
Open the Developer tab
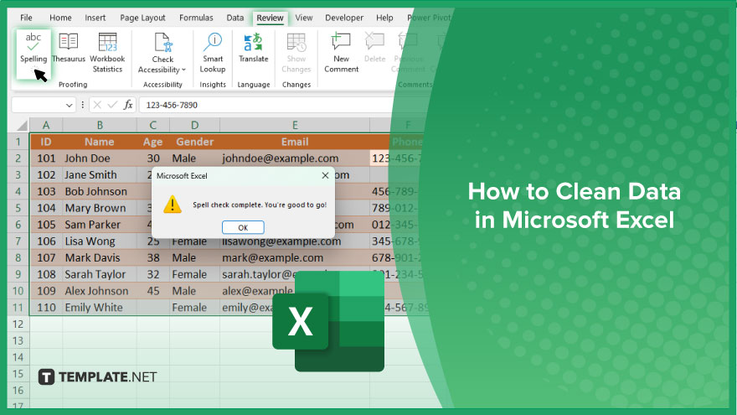[x=344, y=18]
